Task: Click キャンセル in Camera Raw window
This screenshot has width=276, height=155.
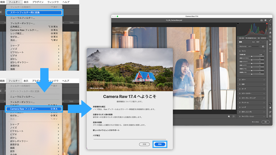Action: (x=255, y=122)
